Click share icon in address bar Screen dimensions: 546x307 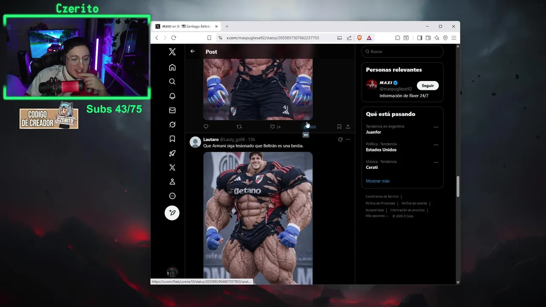pyautogui.click(x=349, y=38)
